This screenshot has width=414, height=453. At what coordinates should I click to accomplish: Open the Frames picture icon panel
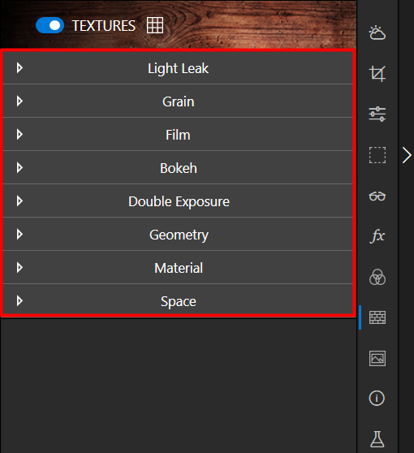(377, 358)
